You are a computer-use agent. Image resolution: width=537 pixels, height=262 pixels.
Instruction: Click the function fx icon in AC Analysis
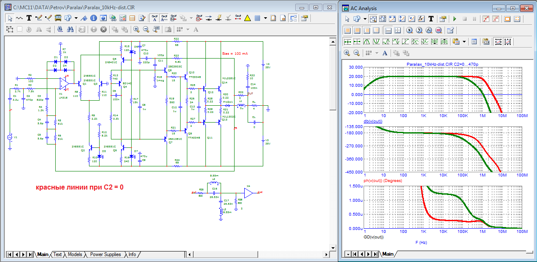(x=421, y=19)
